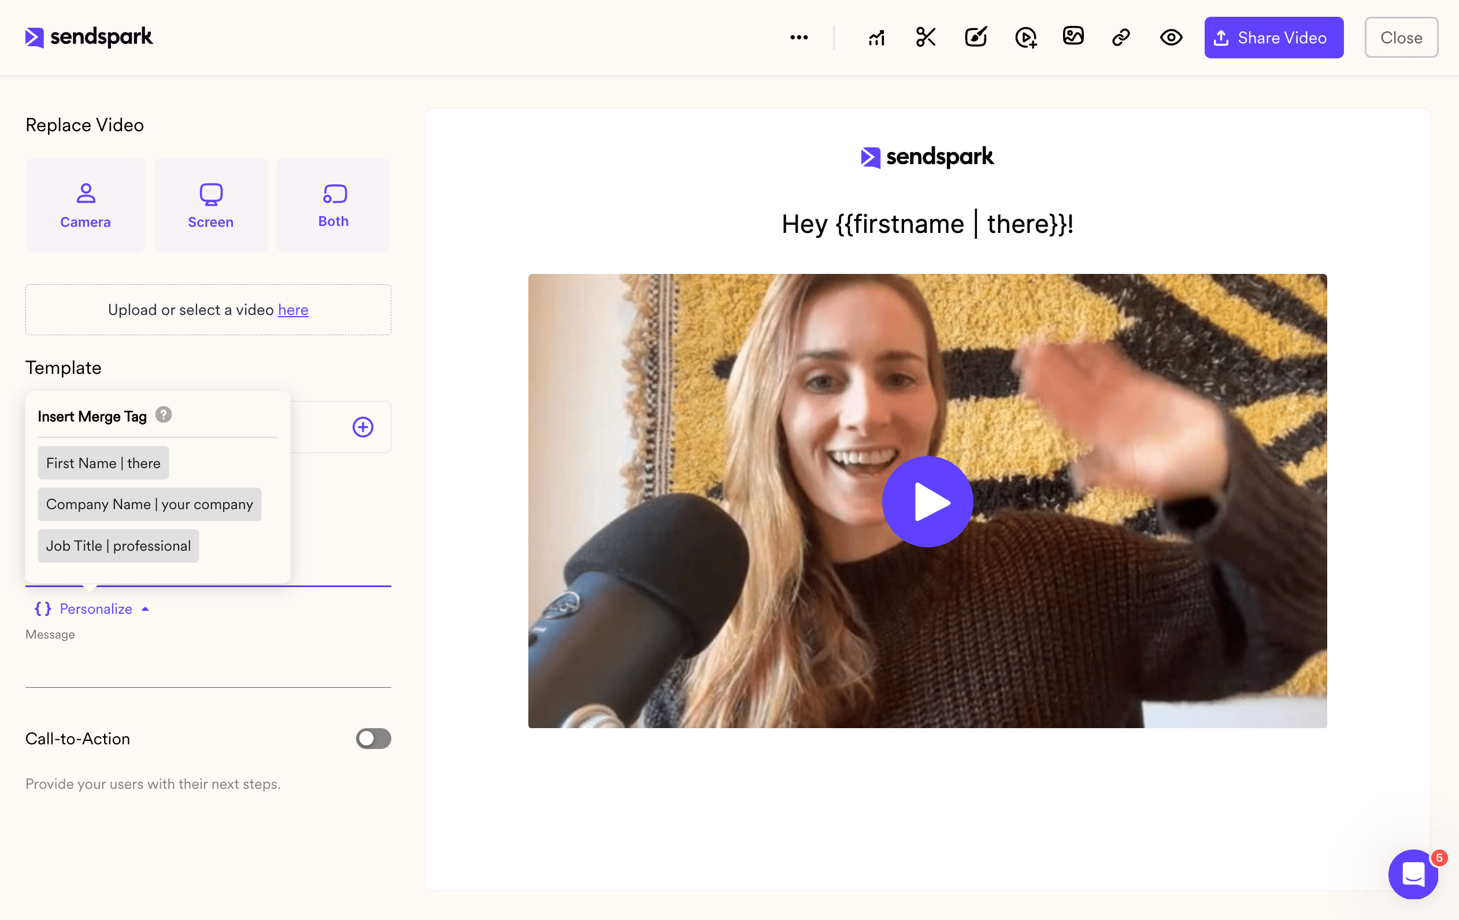Copy link via the chain icon

[1121, 38]
